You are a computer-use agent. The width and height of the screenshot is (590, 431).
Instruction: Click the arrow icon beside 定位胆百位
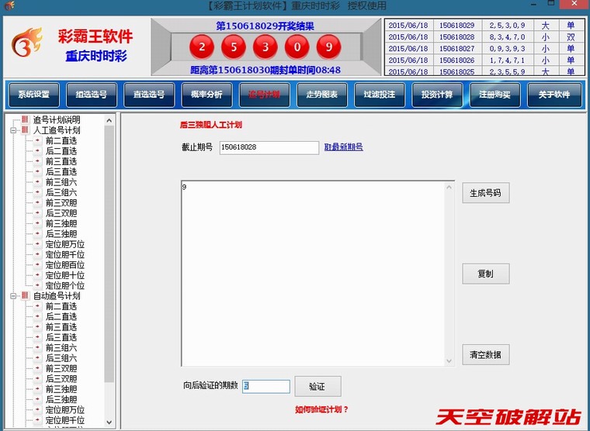(x=37, y=265)
